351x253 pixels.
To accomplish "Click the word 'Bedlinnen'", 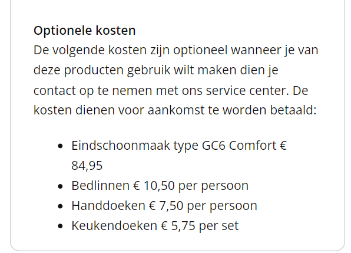I will point(100,186).
